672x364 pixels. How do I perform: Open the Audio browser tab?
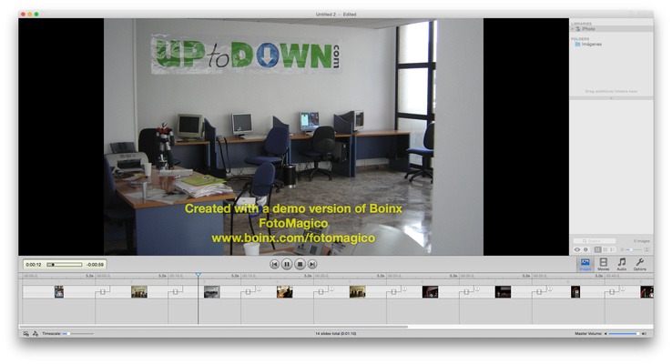[621, 264]
